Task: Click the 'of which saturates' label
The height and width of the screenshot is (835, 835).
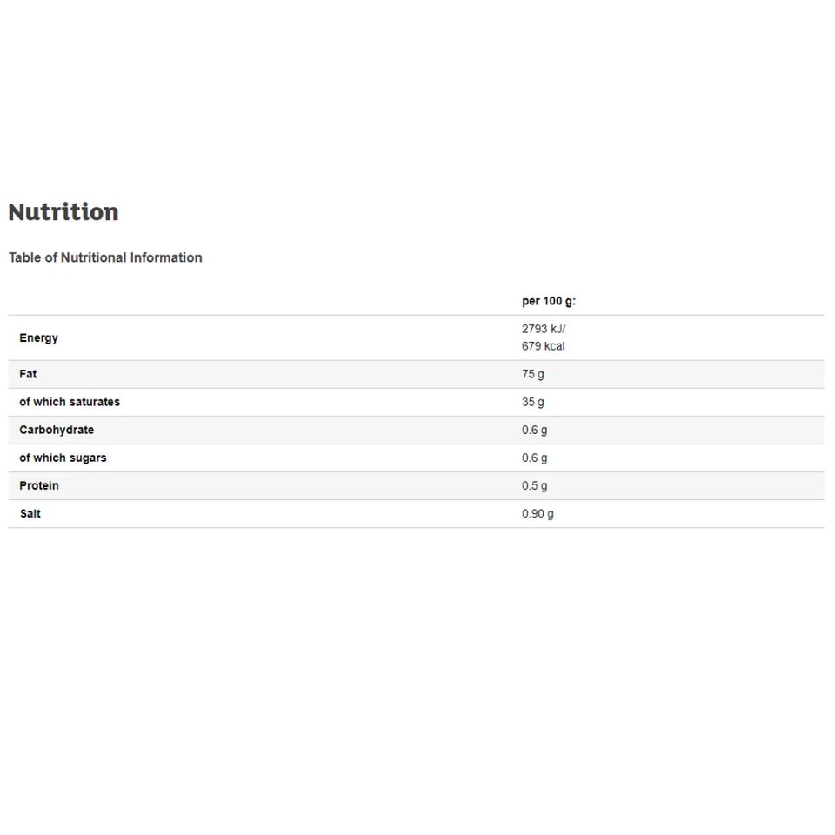Action: [70, 402]
